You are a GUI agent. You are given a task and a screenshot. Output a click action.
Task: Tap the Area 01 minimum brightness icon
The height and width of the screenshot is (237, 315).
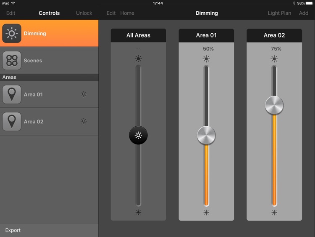[206, 212]
